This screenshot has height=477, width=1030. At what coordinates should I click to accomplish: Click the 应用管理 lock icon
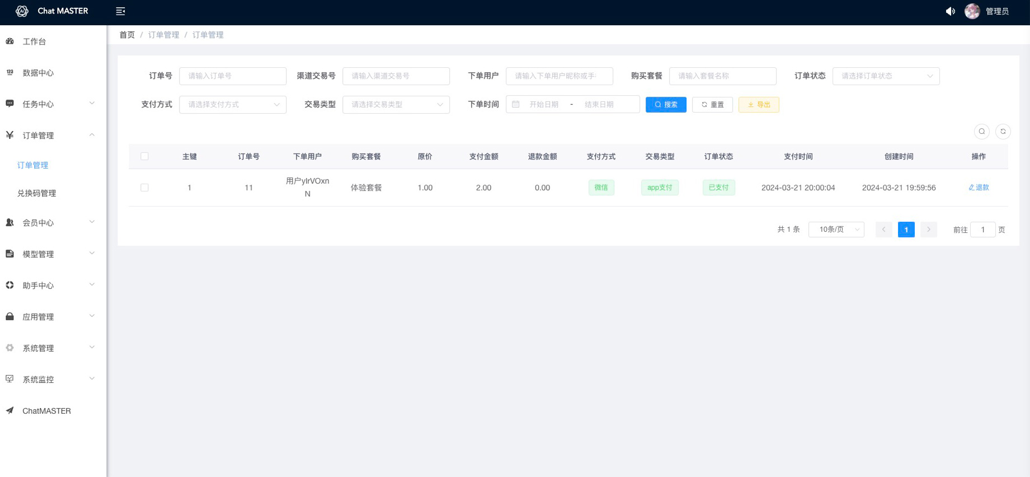click(10, 317)
